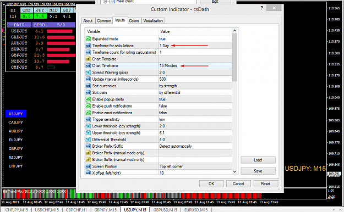Click the Screen Position row icon
Viewport: 344px width, 212px height.
point(88,166)
